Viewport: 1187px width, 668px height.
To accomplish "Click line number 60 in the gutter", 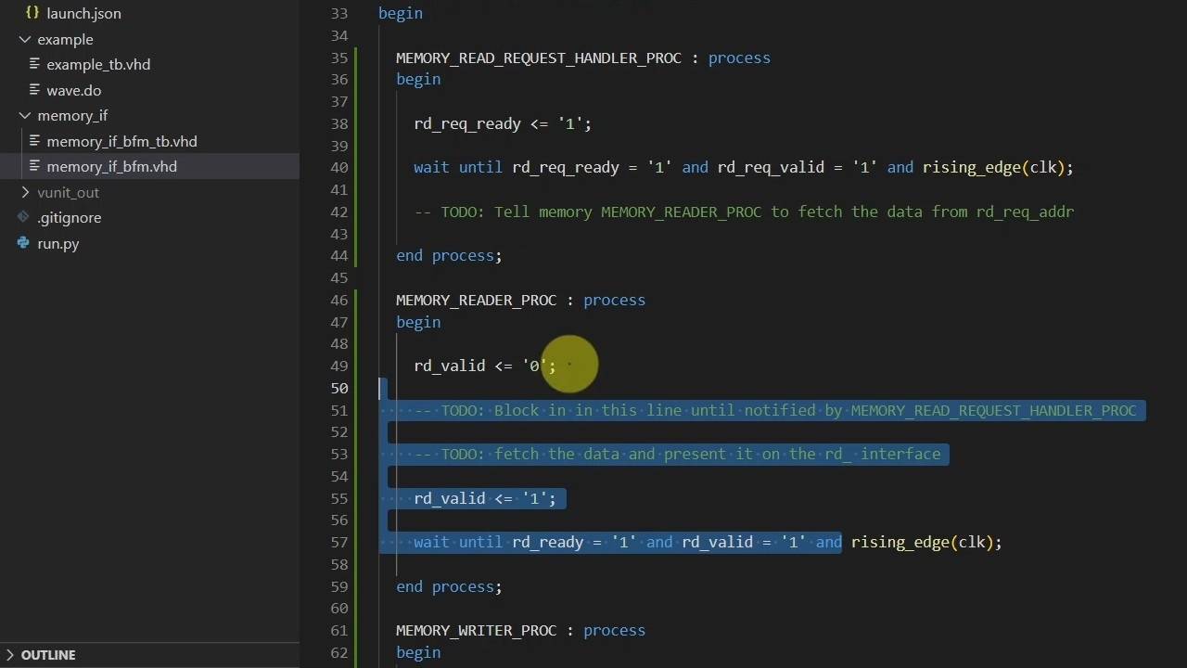I will pos(339,608).
